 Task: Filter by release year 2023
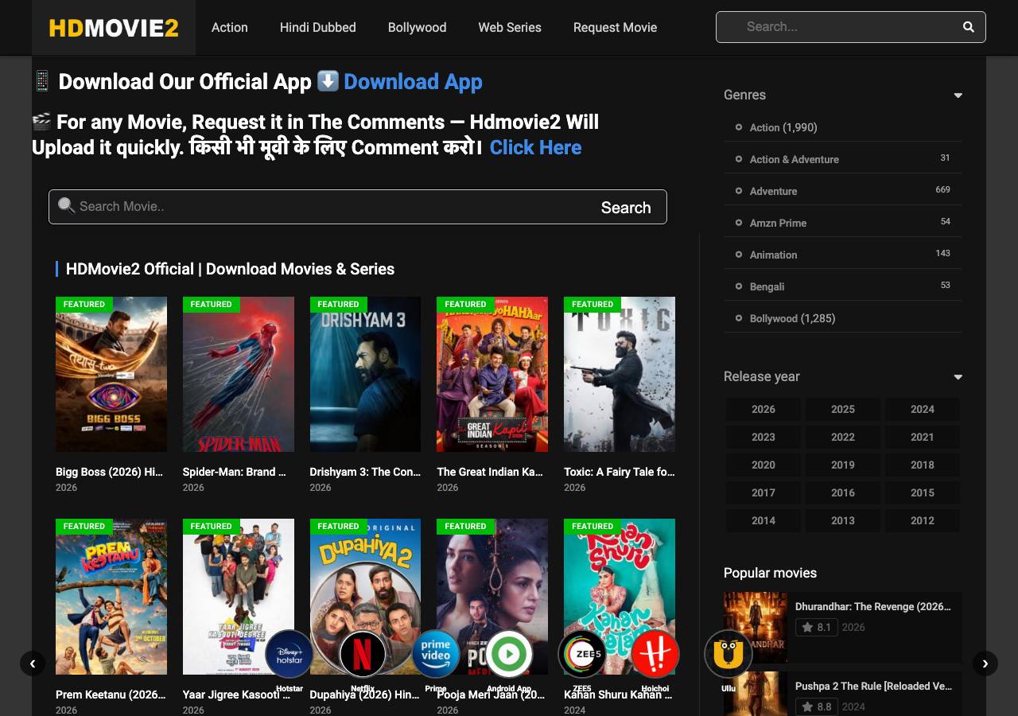pos(763,437)
